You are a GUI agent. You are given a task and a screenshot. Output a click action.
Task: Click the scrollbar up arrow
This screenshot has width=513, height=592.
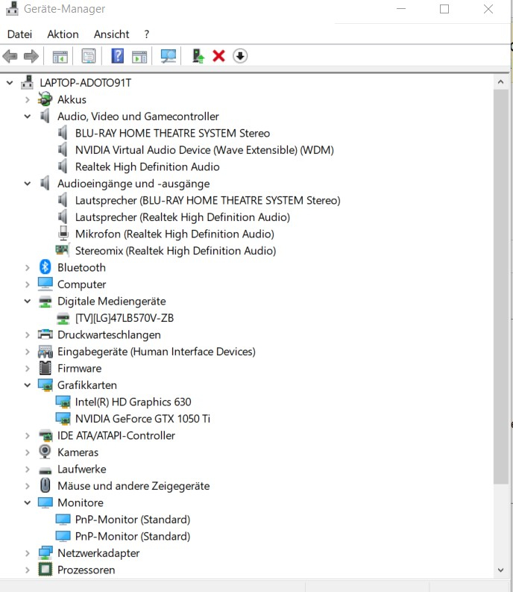(500, 81)
